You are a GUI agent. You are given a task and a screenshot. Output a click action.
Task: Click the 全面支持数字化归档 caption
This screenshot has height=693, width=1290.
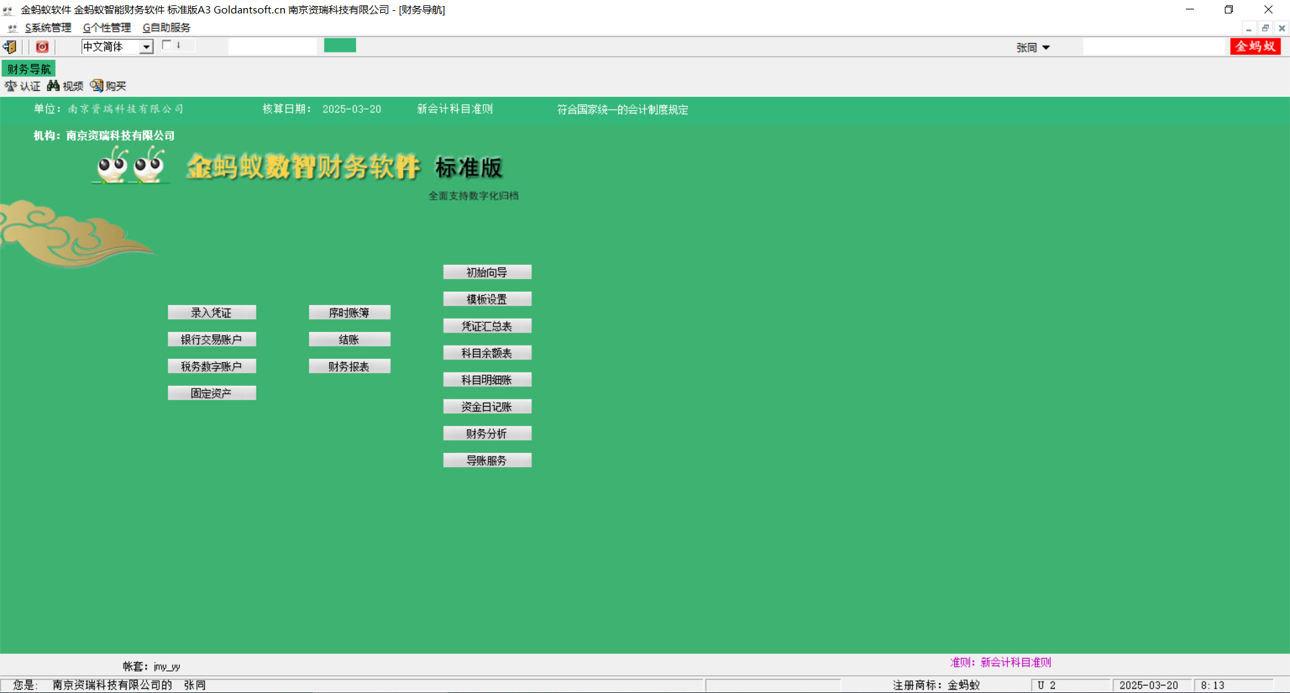[474, 196]
